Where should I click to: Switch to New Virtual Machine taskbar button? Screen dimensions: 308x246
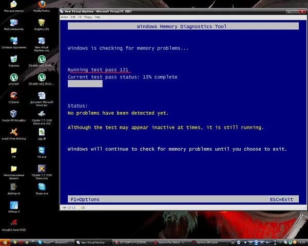coord(93,242)
